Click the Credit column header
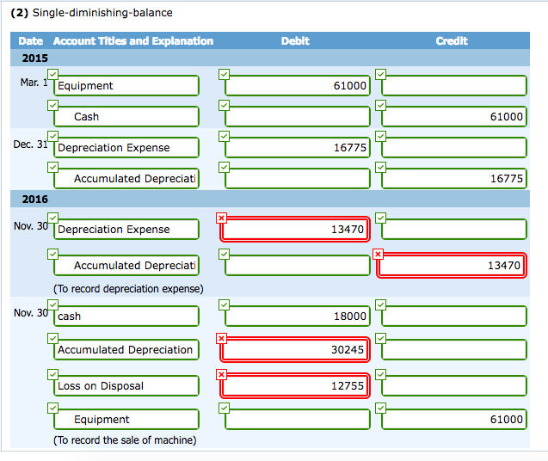The height and width of the screenshot is (461, 548). [x=452, y=41]
